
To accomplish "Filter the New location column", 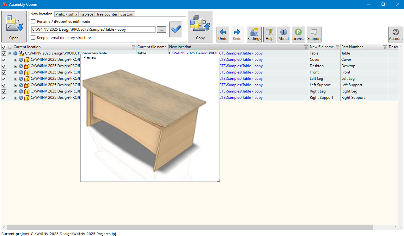I will [306, 47].
